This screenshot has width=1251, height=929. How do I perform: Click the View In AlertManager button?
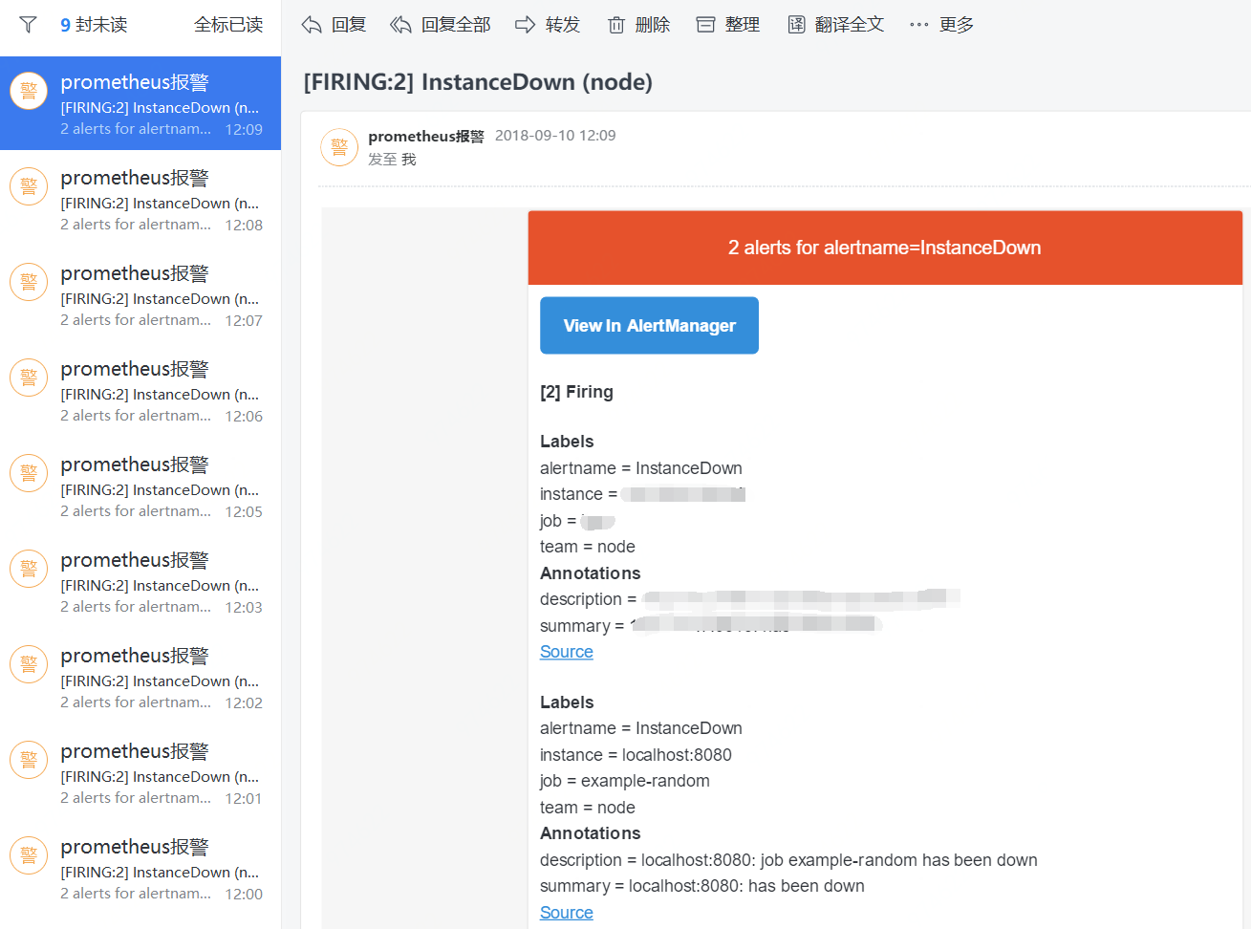(x=649, y=326)
